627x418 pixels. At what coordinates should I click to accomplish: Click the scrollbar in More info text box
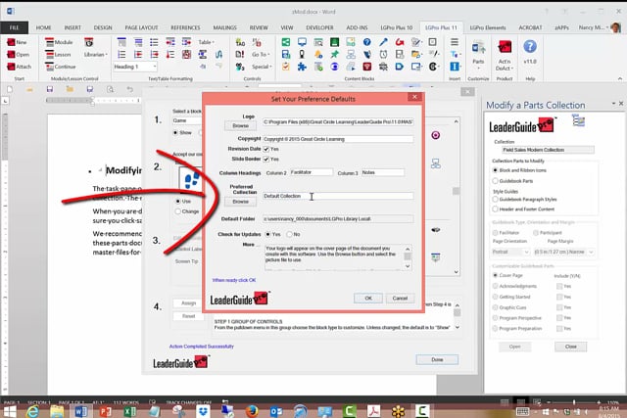click(408, 257)
